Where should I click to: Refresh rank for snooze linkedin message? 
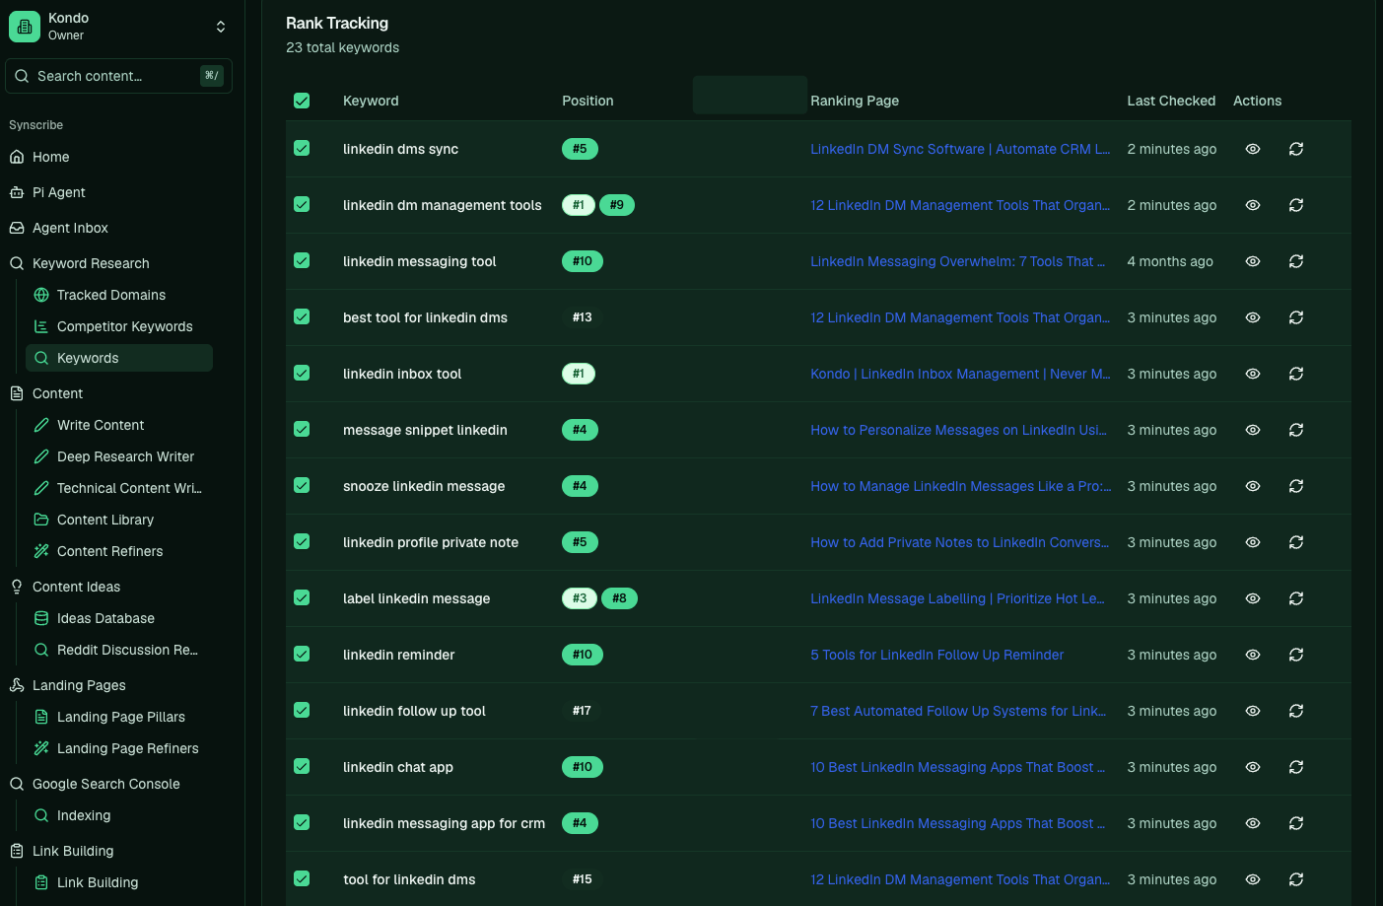[1296, 486]
